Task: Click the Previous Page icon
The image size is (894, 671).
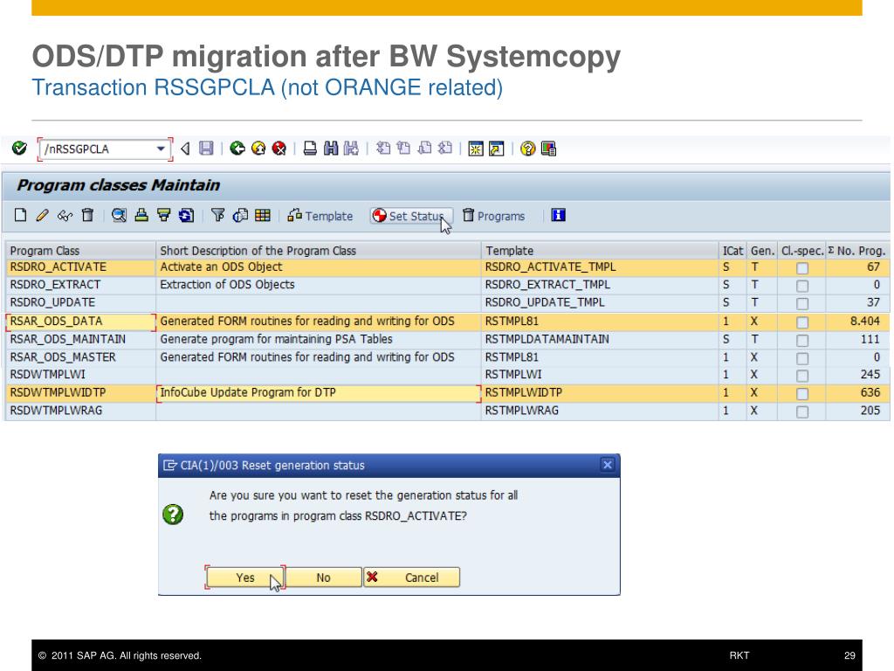Action: point(403,149)
